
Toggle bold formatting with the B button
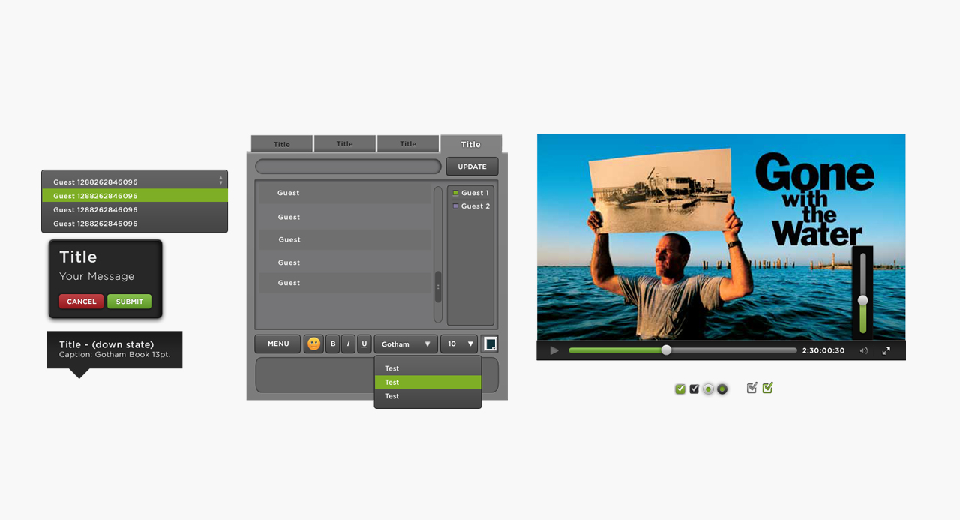(333, 344)
